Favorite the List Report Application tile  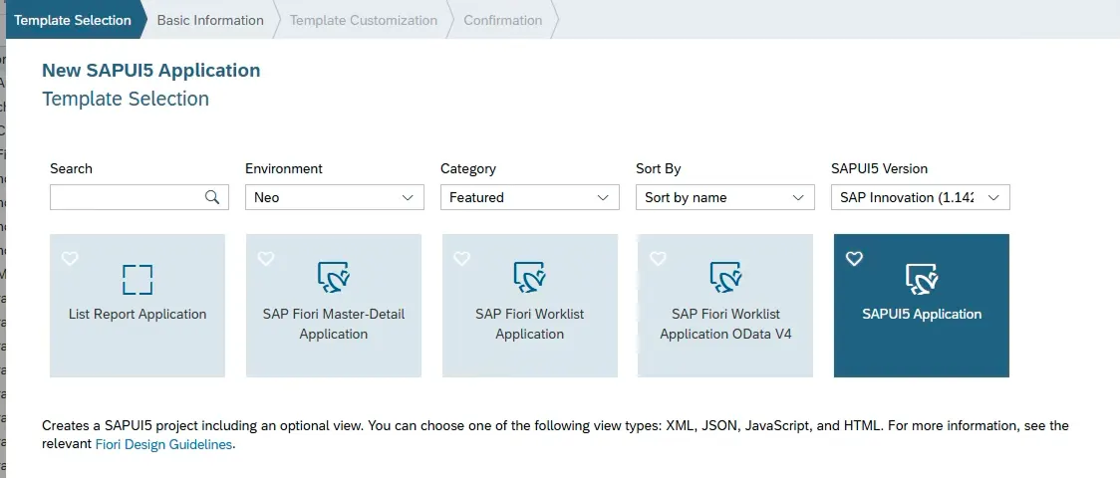pos(70,258)
